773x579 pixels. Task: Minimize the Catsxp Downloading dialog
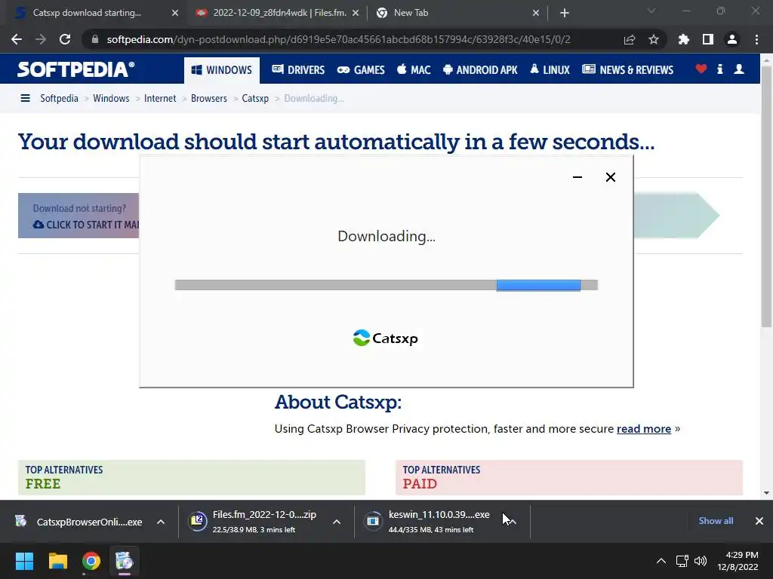577,177
